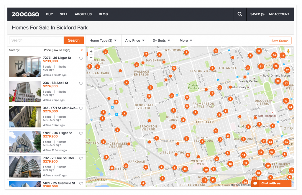Click map cluster marker showing 69

(x=272, y=152)
